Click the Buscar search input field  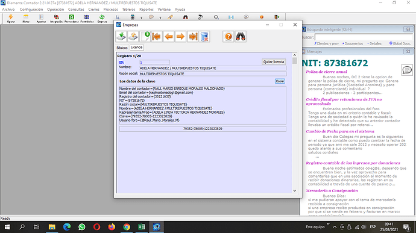(364, 37)
